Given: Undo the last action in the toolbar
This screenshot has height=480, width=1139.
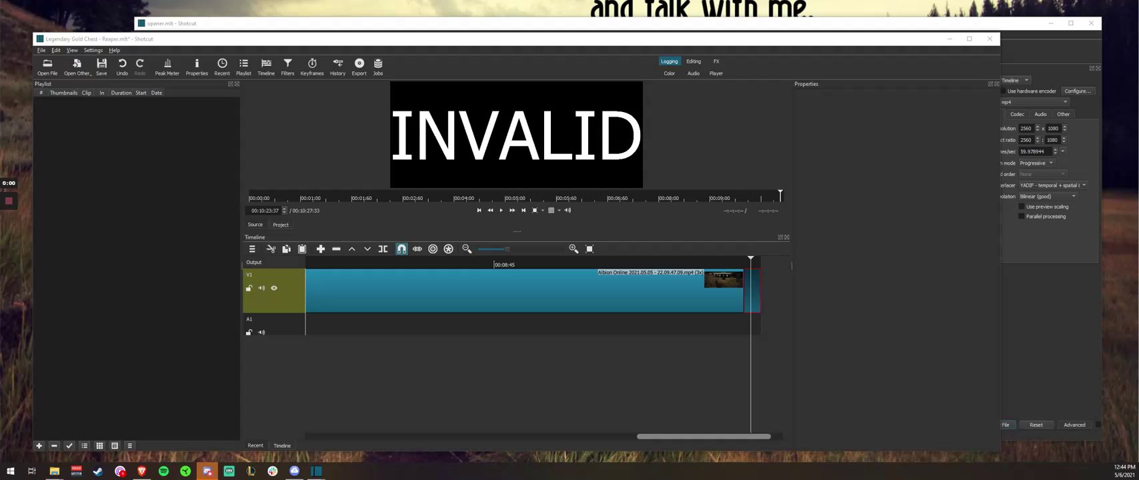Looking at the screenshot, I should tap(122, 67).
